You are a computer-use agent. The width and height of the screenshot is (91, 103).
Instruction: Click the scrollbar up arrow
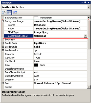pos(89,17)
